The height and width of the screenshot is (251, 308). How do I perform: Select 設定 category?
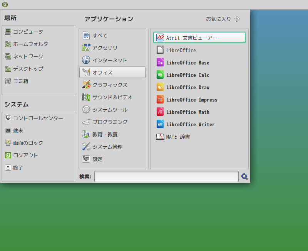pos(112,159)
